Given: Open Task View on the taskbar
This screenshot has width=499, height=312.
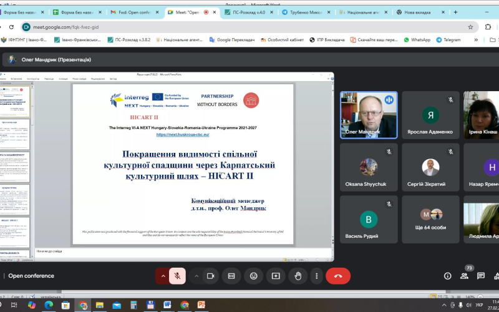Looking at the screenshot, I should pyautogui.click(x=14, y=305).
